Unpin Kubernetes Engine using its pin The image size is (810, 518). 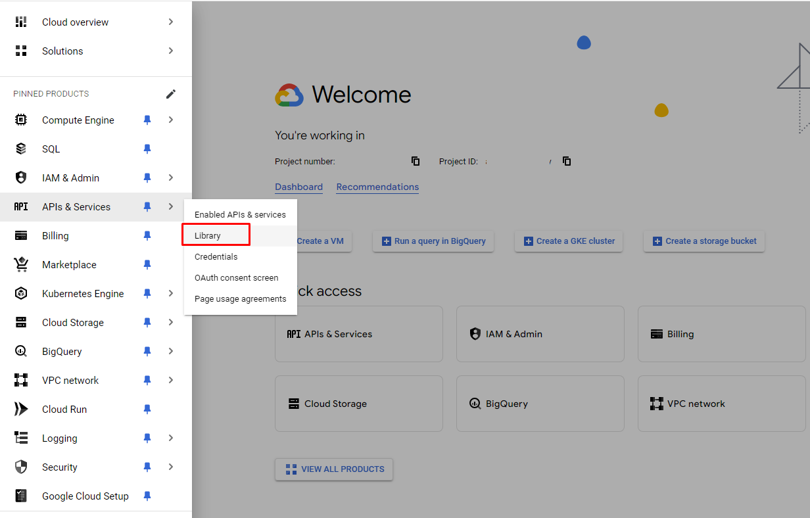(x=147, y=293)
